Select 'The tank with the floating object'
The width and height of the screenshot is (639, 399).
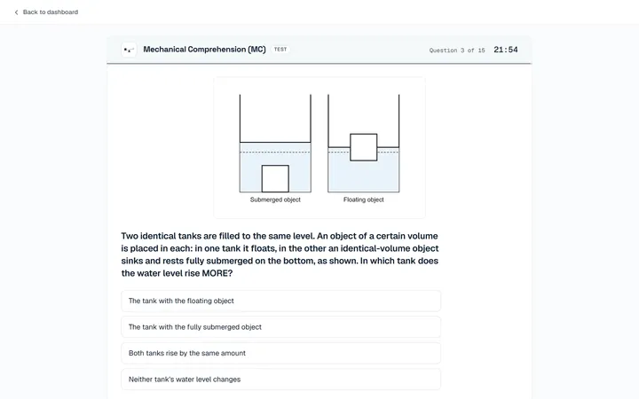[280, 301]
